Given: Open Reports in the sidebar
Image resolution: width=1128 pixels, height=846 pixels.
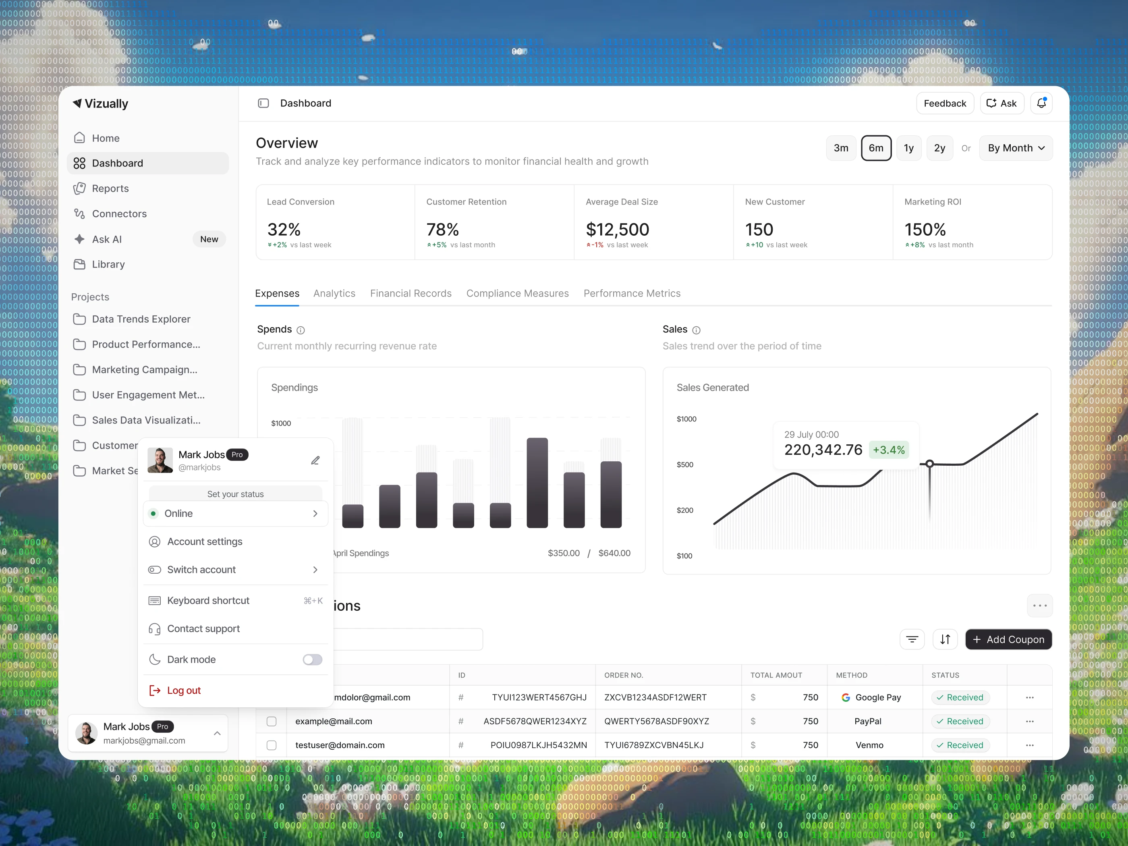Looking at the screenshot, I should coord(148,189).
